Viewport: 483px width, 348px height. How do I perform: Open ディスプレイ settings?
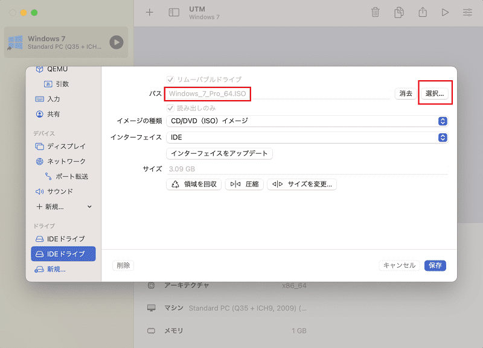tap(60, 146)
